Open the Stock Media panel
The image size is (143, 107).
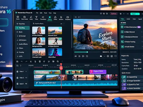tap(24, 18)
